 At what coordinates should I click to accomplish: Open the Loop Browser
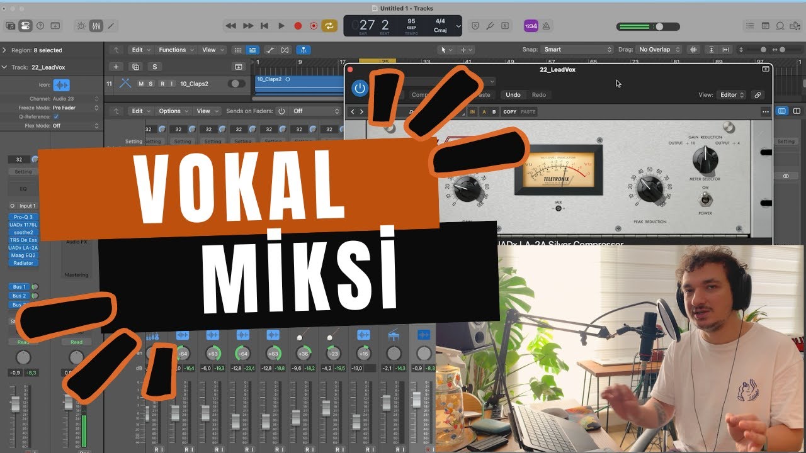pyautogui.click(x=780, y=26)
